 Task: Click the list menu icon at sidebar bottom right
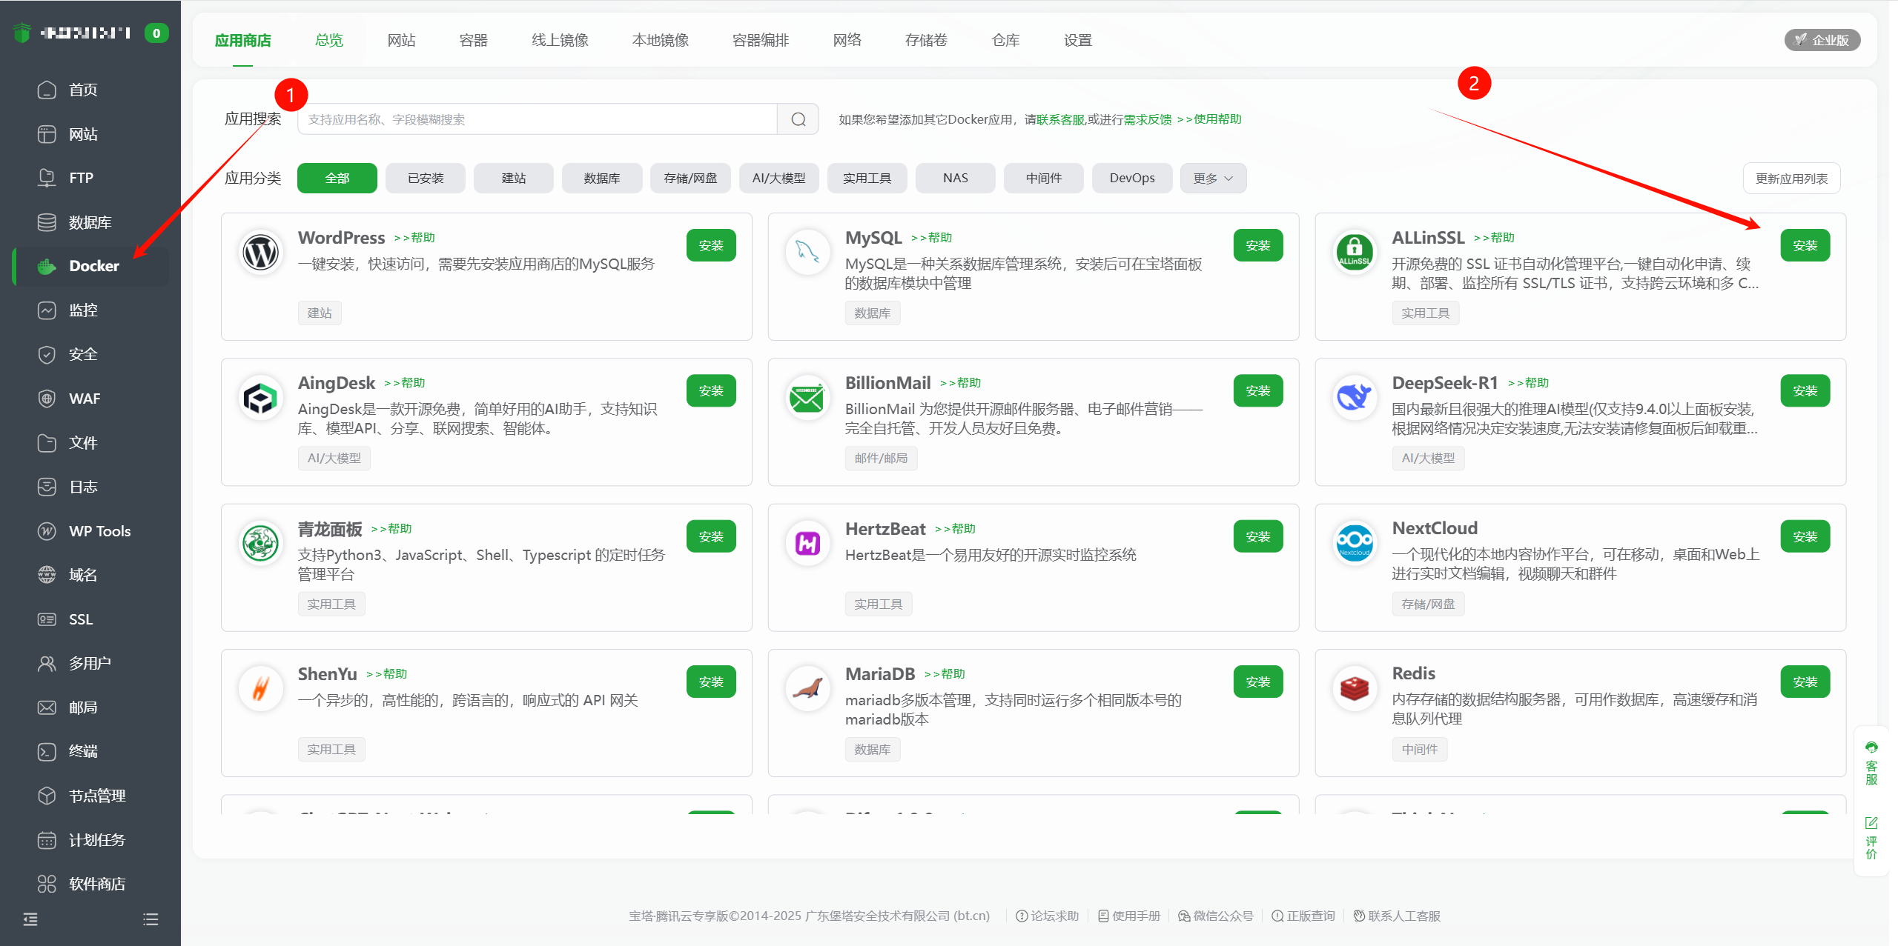151,919
